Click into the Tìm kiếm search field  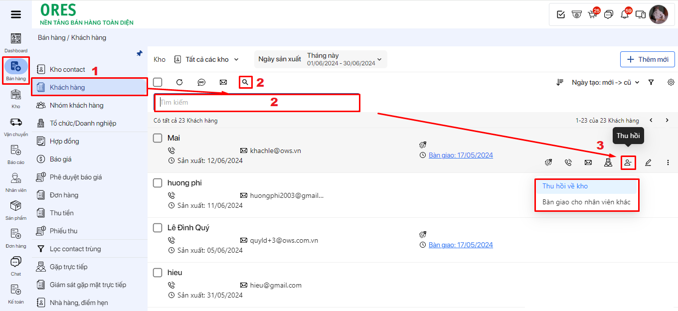click(257, 103)
